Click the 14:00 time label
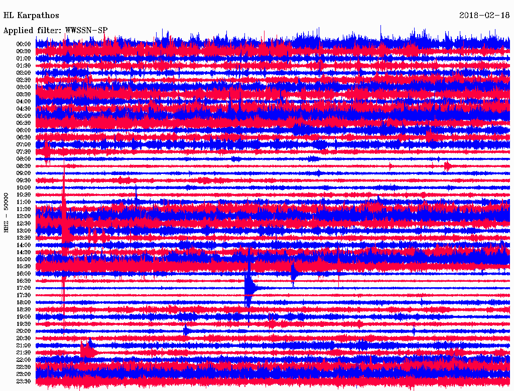Viewport: 514px width, 391px height. pos(24,245)
